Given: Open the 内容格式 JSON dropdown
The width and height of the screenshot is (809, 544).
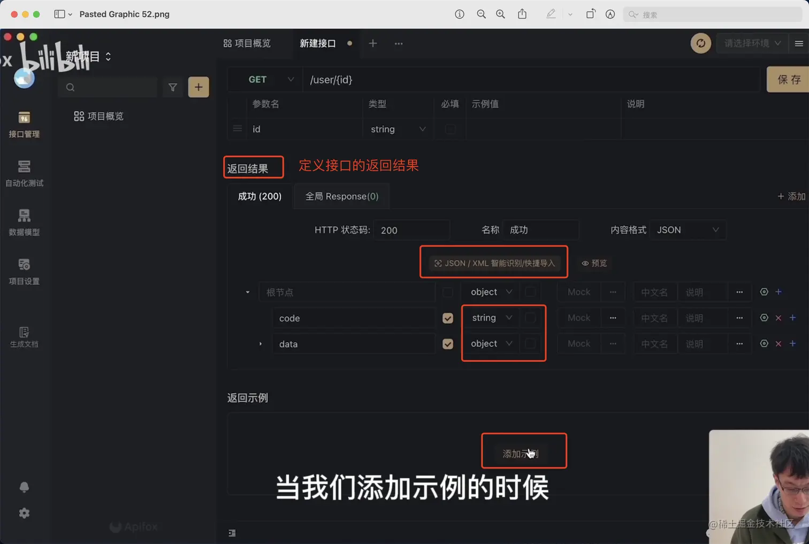Looking at the screenshot, I should [688, 229].
